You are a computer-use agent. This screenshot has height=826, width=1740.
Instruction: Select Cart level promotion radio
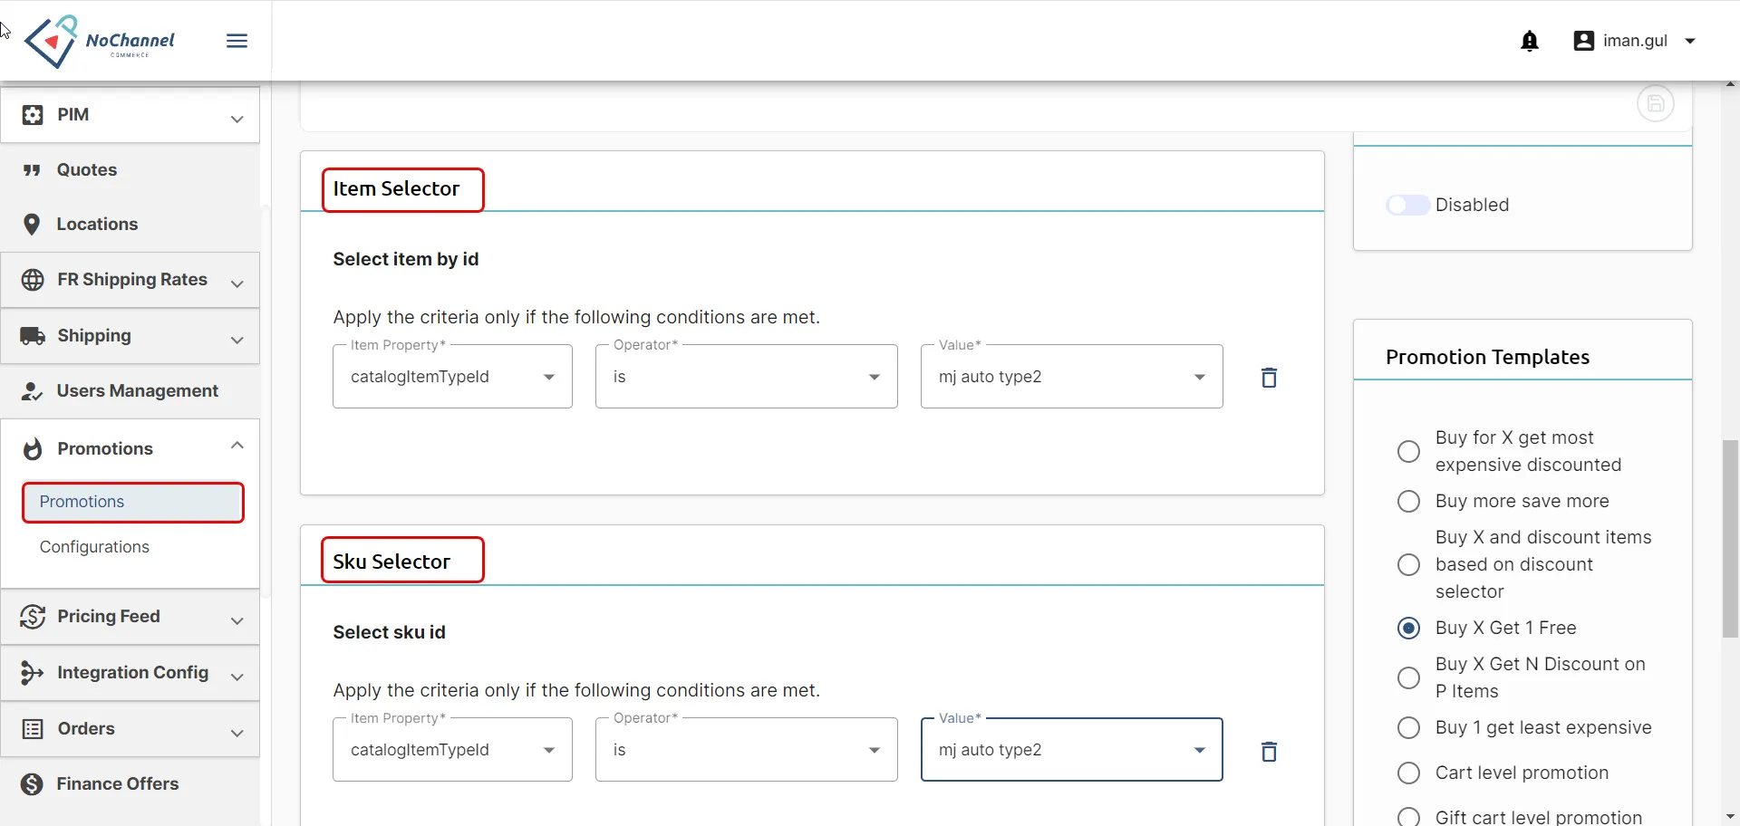(1408, 773)
